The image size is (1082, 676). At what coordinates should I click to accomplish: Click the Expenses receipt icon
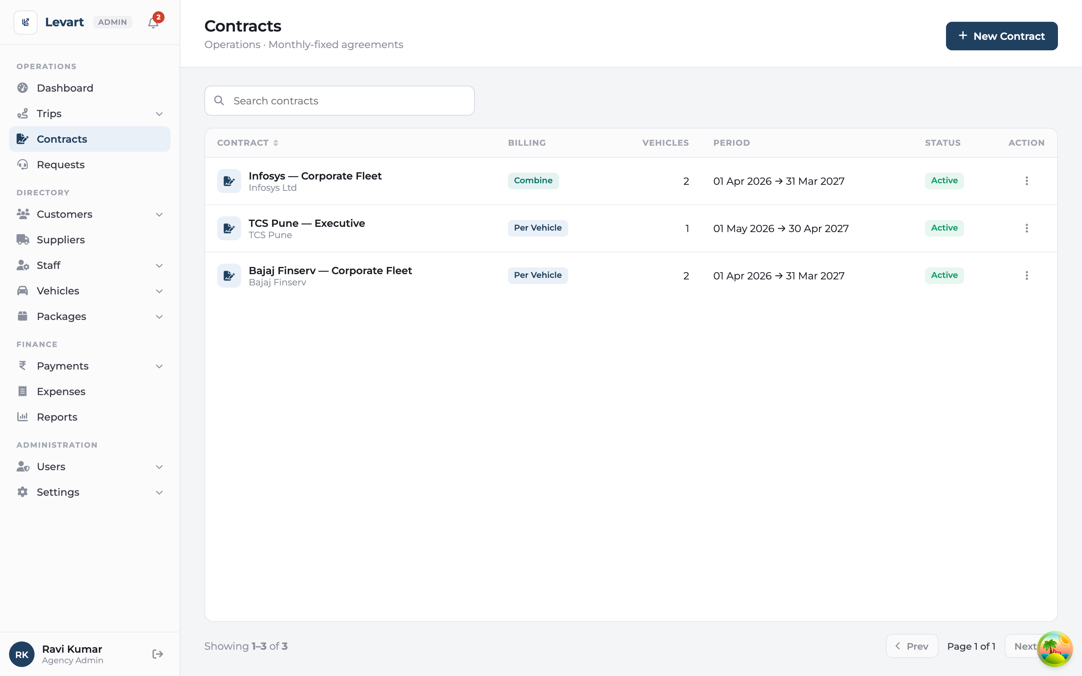click(x=23, y=391)
